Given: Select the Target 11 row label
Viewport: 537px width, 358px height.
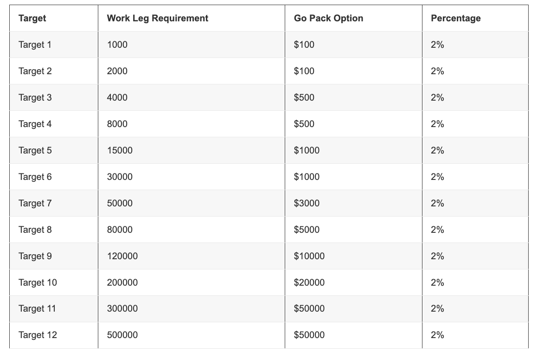Looking at the screenshot, I should (37, 309).
